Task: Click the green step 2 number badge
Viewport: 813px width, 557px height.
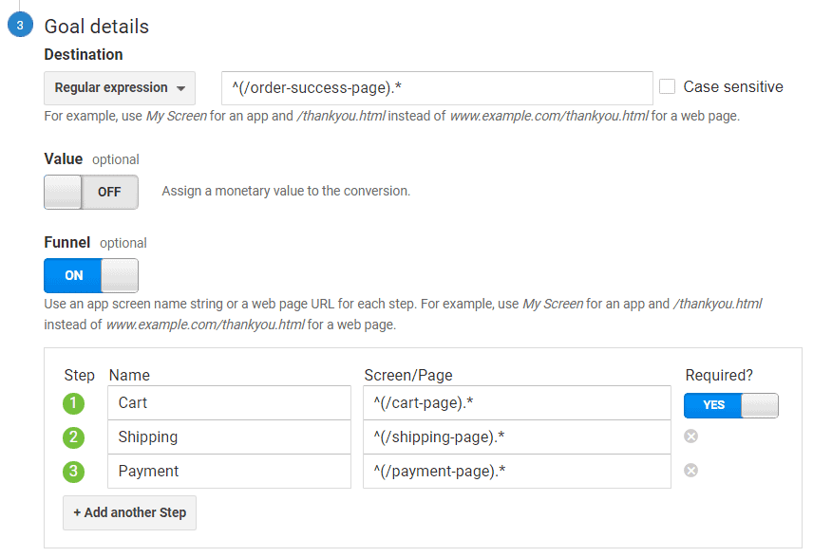Action: pos(74,437)
